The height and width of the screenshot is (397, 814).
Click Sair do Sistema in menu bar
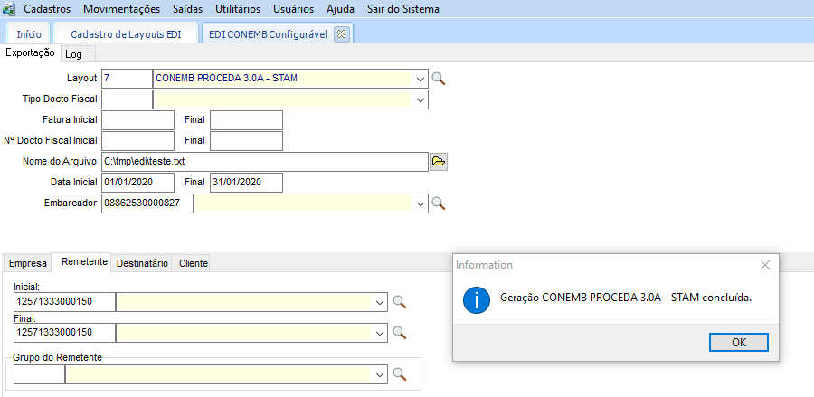pyautogui.click(x=403, y=9)
